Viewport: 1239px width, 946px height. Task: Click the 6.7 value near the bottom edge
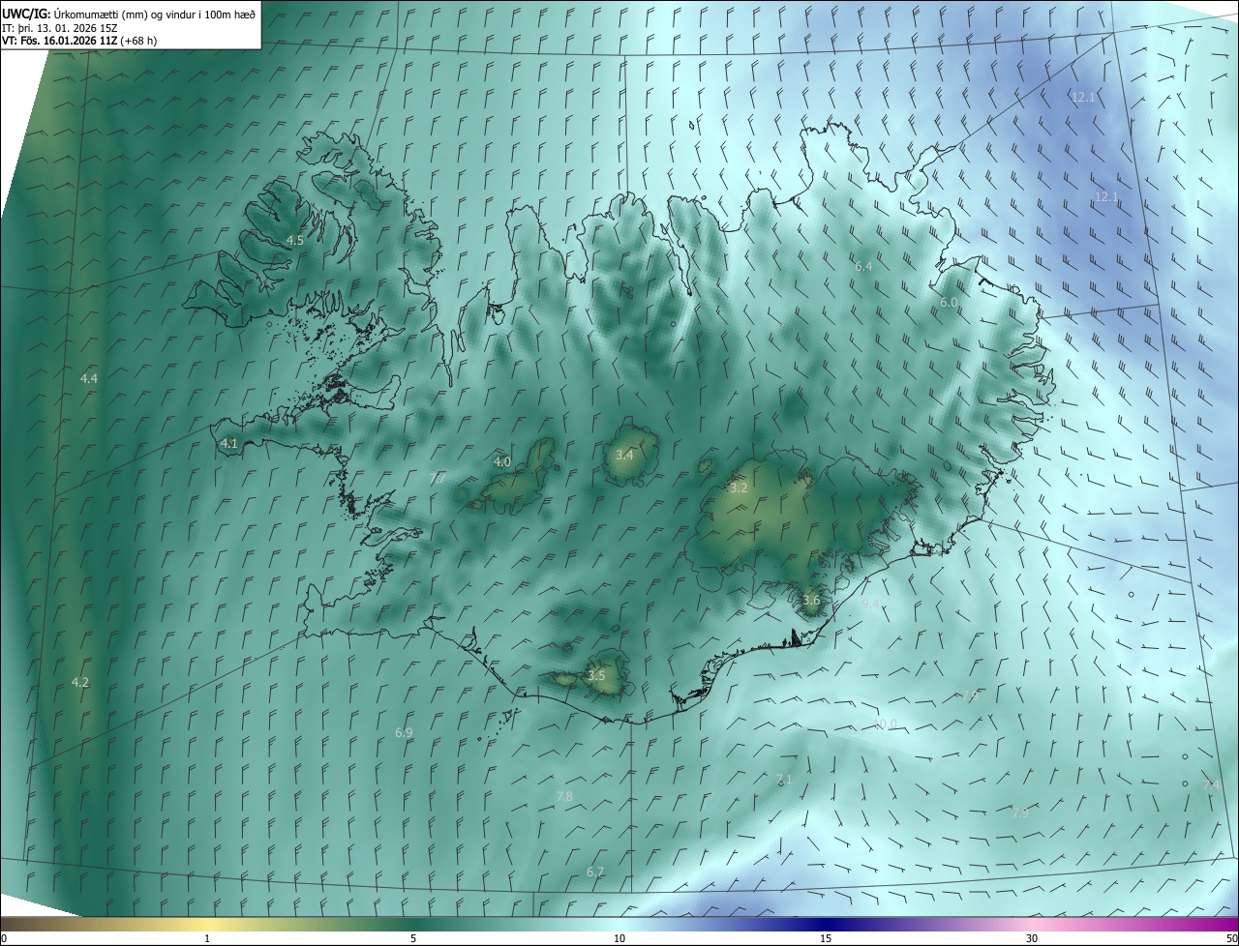(x=595, y=872)
